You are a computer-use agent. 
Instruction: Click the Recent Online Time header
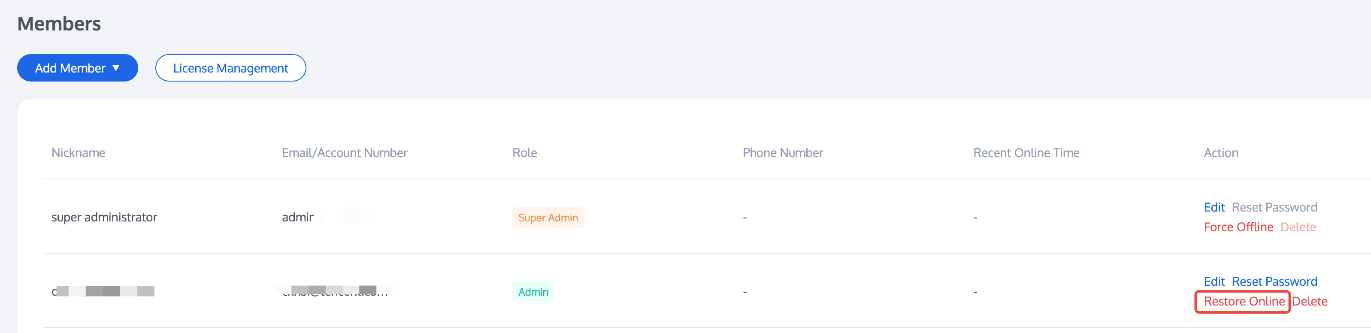tap(1026, 153)
